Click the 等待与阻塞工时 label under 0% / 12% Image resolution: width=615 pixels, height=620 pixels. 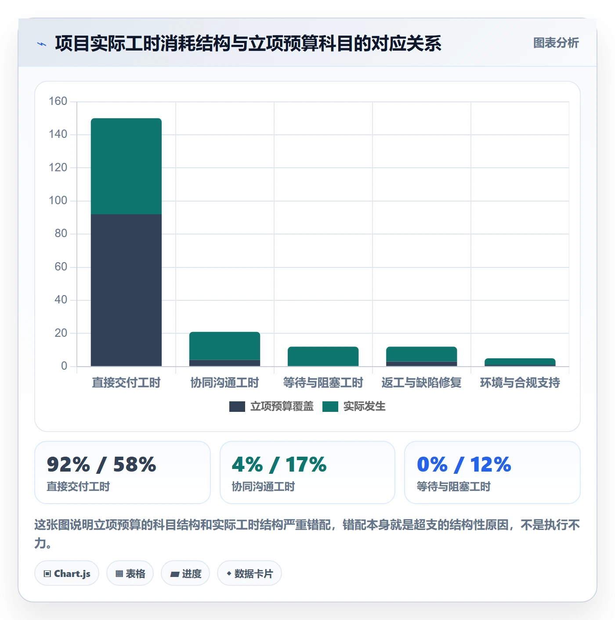[453, 487]
